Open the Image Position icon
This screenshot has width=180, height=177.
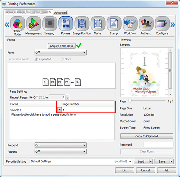pos(82,24)
